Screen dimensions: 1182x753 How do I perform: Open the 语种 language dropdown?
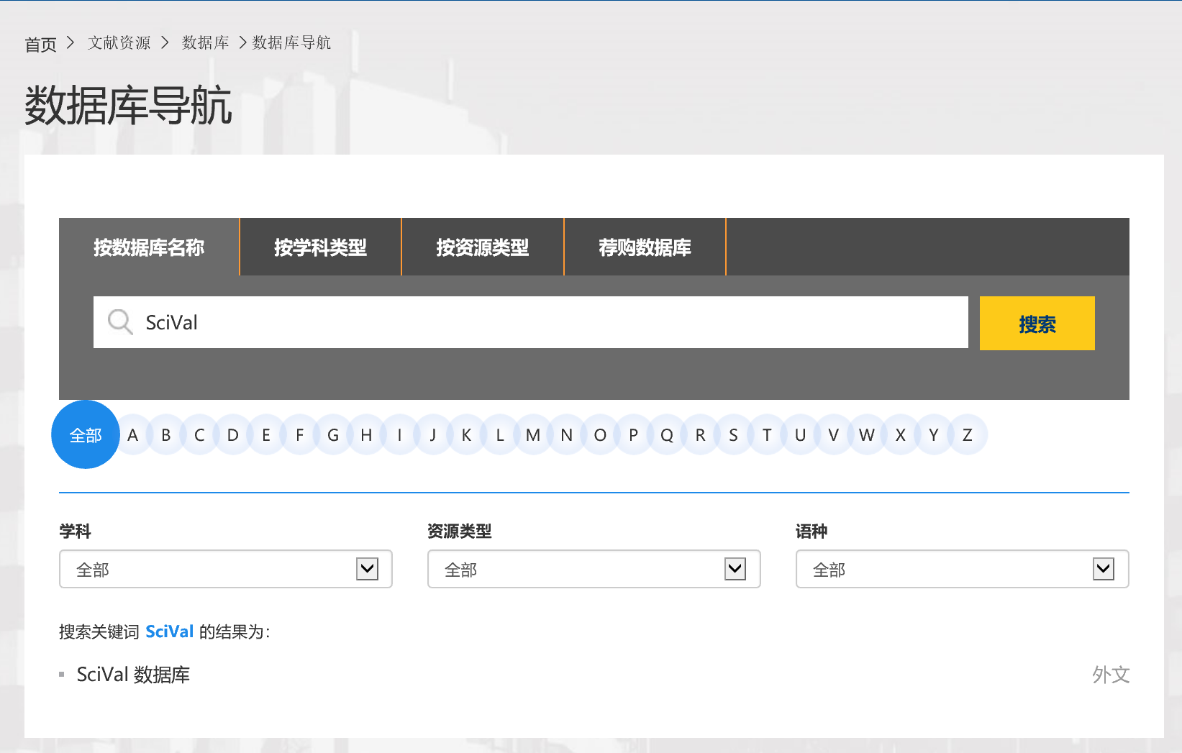point(962,570)
